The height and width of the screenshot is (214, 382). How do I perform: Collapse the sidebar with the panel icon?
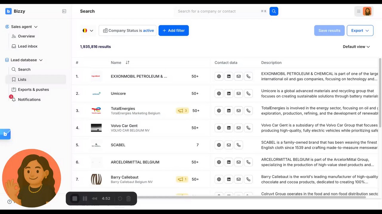tap(64, 11)
